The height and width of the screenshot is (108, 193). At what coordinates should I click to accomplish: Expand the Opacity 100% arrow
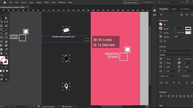183,37
